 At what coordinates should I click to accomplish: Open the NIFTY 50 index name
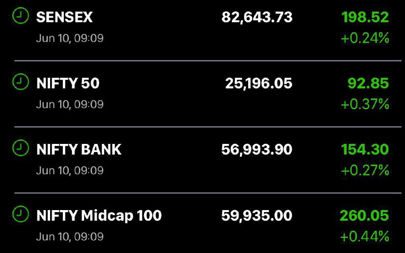68,83
